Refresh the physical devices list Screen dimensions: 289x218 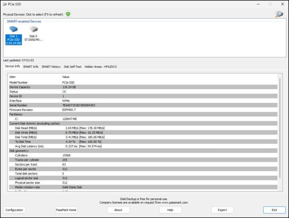click(x=68, y=14)
